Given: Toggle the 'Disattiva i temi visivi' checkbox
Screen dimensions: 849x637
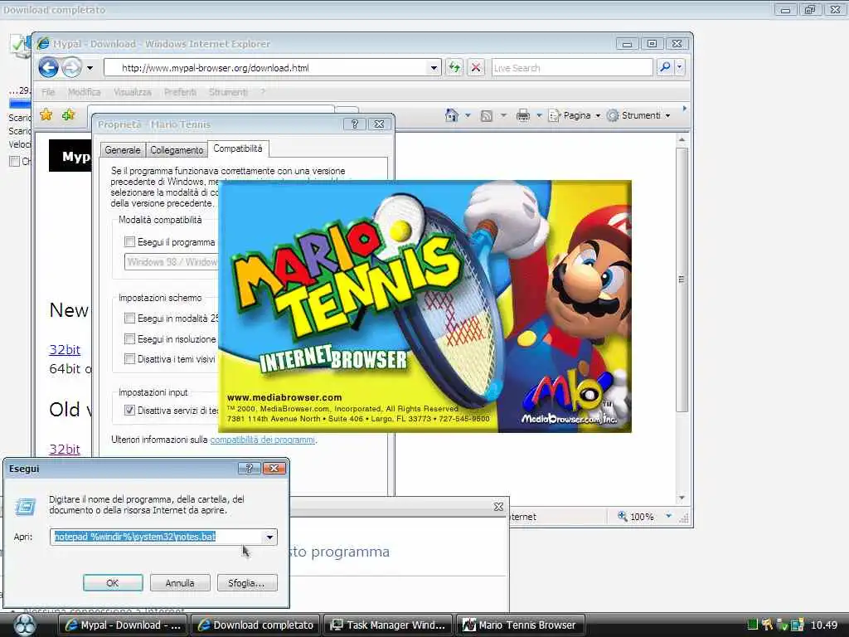Looking at the screenshot, I should (x=129, y=358).
